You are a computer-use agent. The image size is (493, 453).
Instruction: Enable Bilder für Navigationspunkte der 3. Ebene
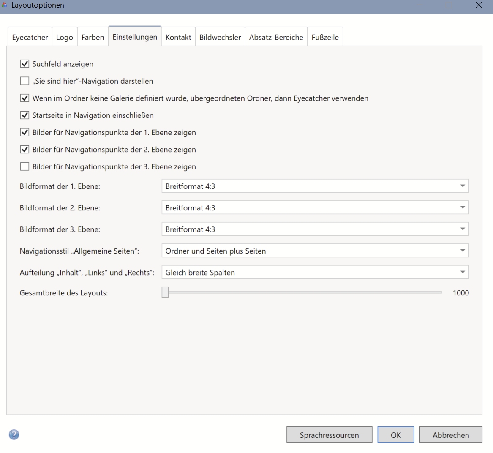tap(25, 166)
